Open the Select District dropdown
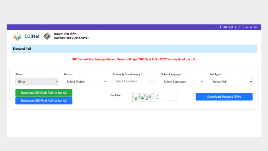This screenshot has height=151, width=268. pyautogui.click(x=85, y=81)
